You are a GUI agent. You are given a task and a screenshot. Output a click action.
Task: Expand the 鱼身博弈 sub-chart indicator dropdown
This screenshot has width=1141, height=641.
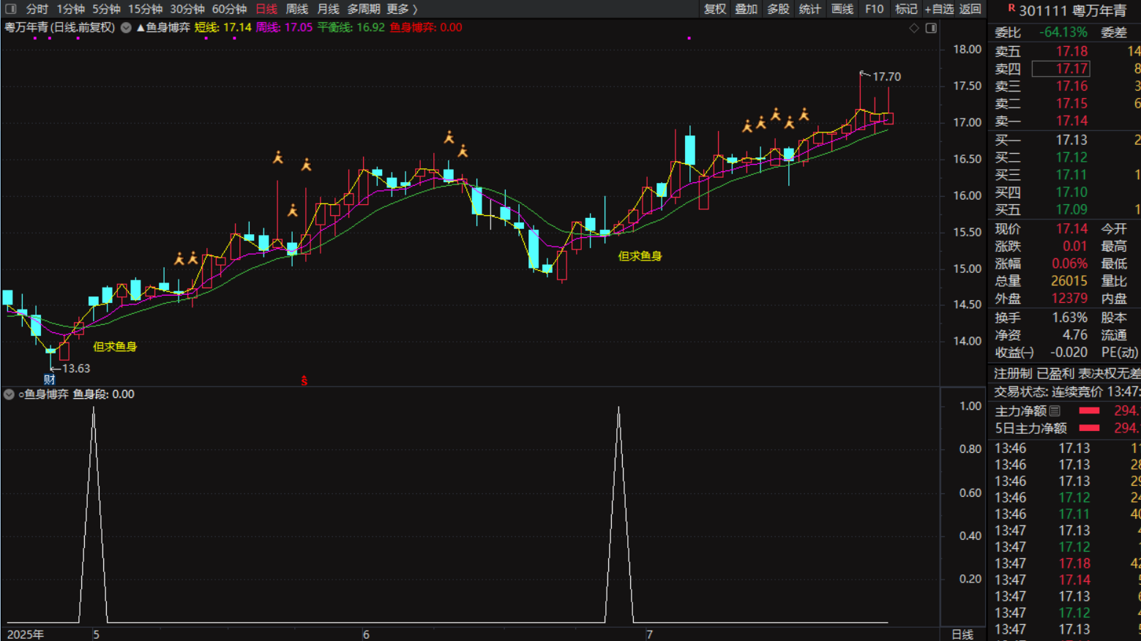click(x=9, y=394)
